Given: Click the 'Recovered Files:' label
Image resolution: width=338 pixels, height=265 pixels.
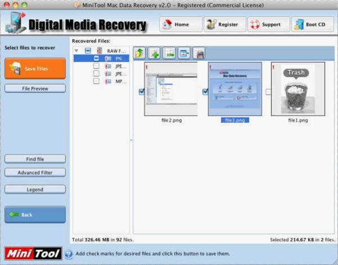Looking at the screenshot, I should click(91, 41).
